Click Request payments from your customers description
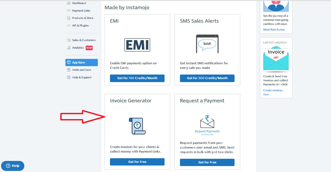331x172 pixels. [x=207, y=147]
